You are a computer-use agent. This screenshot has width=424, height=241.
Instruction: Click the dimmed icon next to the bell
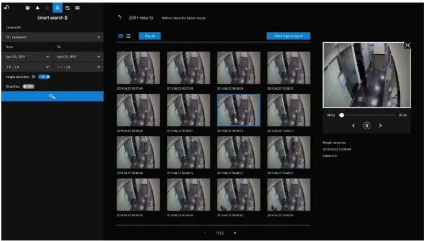point(47,8)
